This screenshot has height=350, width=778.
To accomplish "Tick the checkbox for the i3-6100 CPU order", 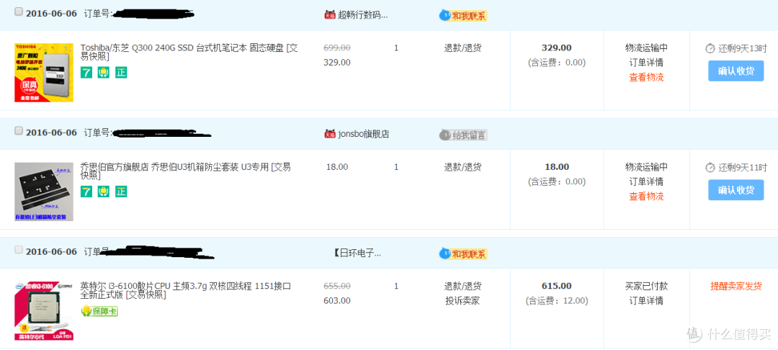I will coord(19,250).
